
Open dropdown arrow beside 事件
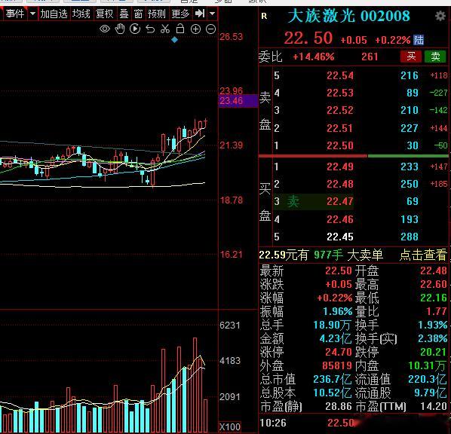32,14
